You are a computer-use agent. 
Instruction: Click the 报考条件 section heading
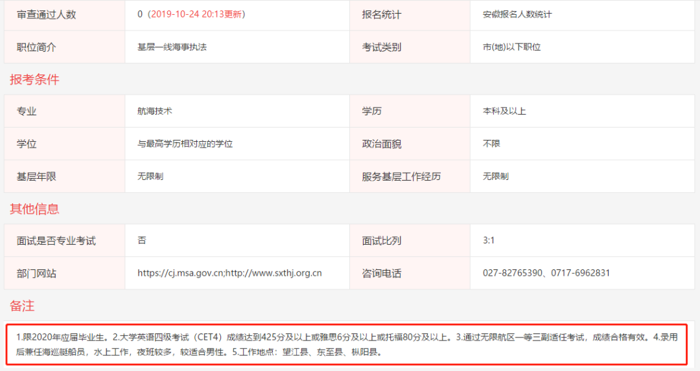tap(35, 80)
